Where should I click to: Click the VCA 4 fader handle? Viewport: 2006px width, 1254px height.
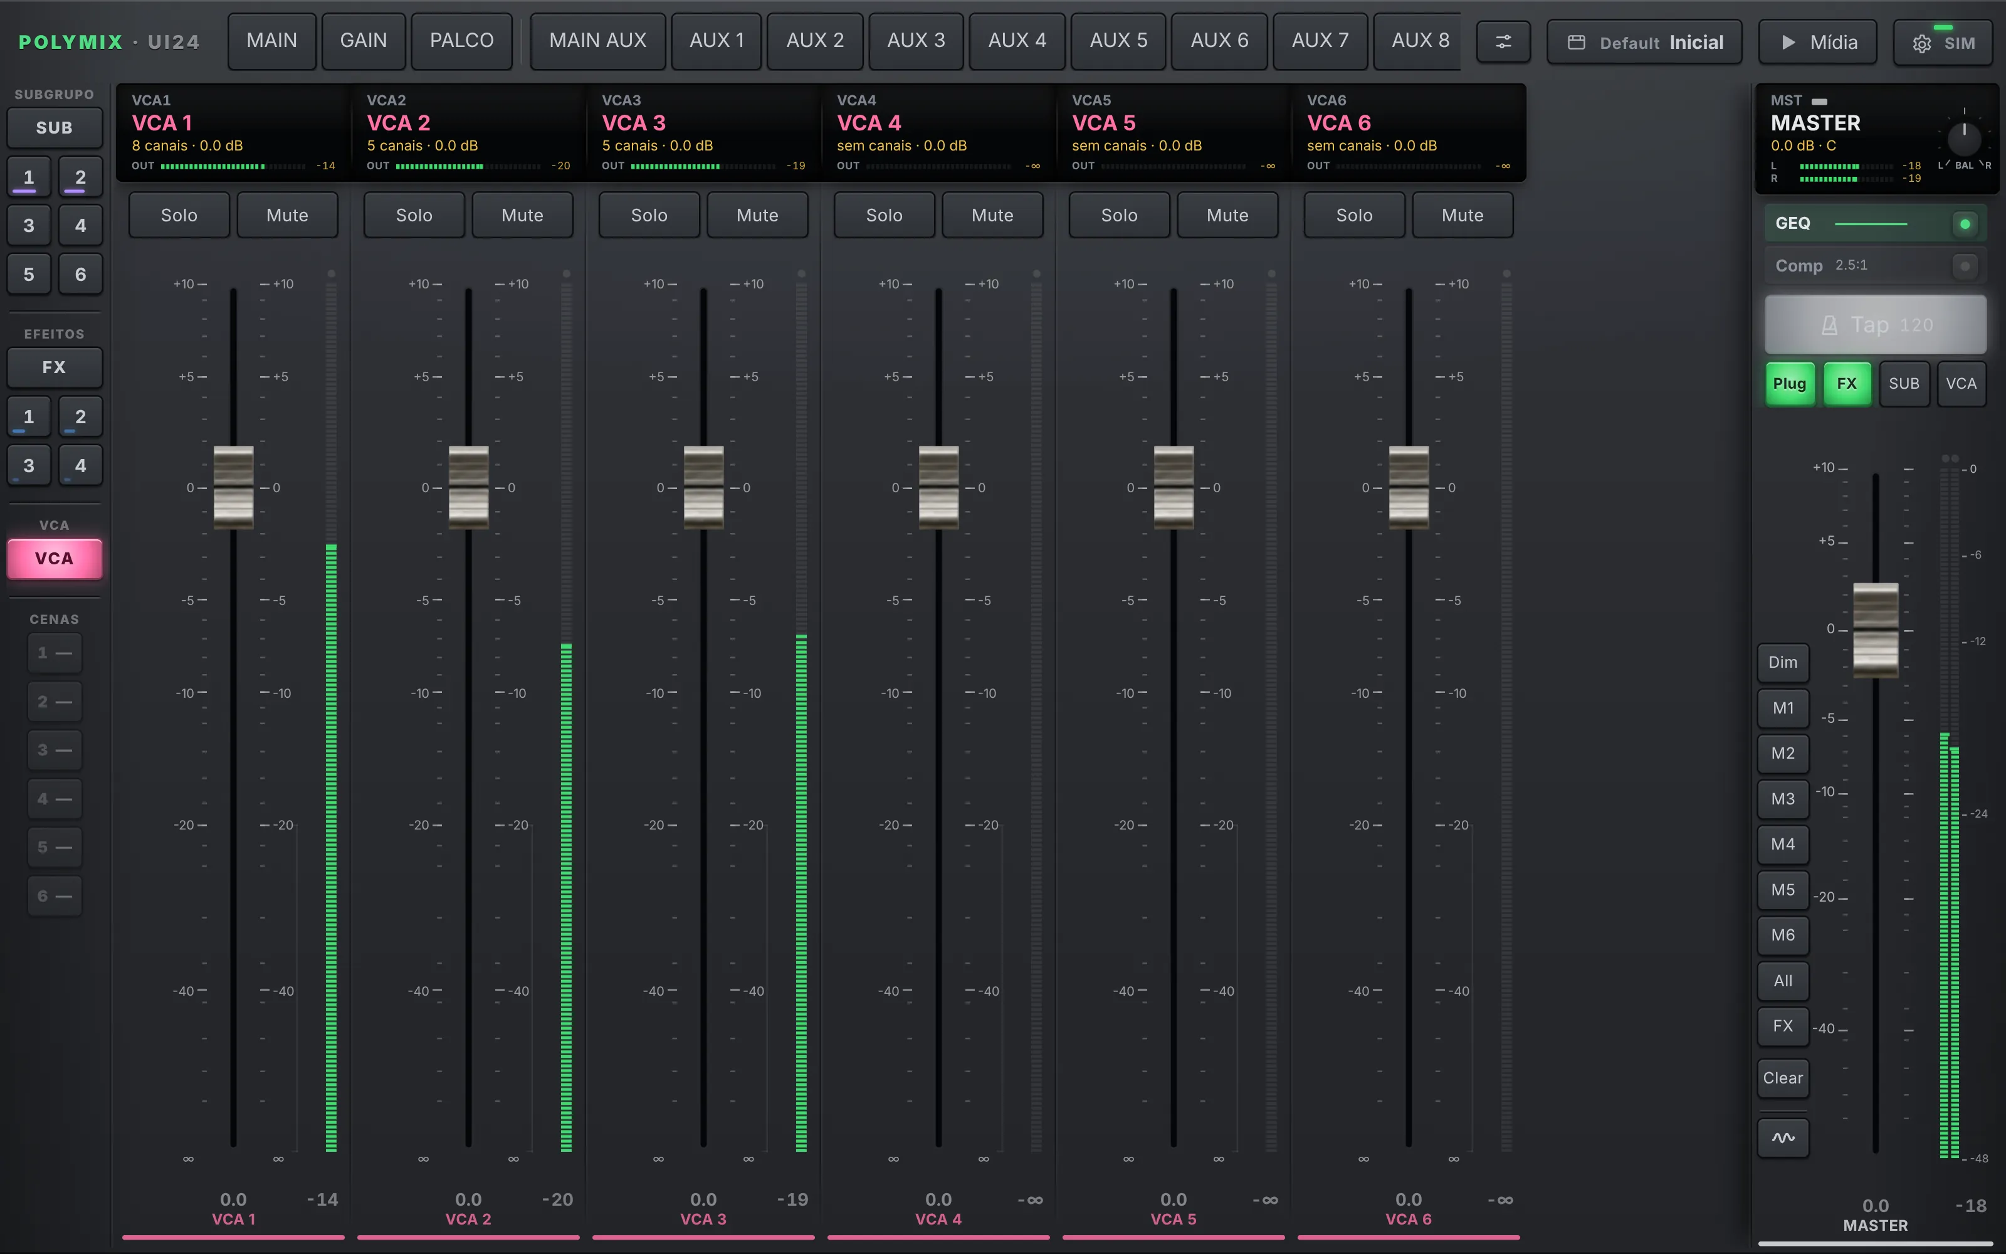click(938, 487)
